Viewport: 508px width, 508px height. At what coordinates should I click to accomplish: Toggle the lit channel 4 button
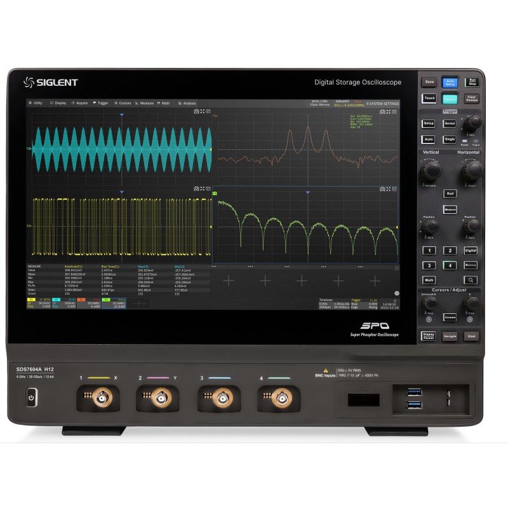pyautogui.click(x=450, y=265)
